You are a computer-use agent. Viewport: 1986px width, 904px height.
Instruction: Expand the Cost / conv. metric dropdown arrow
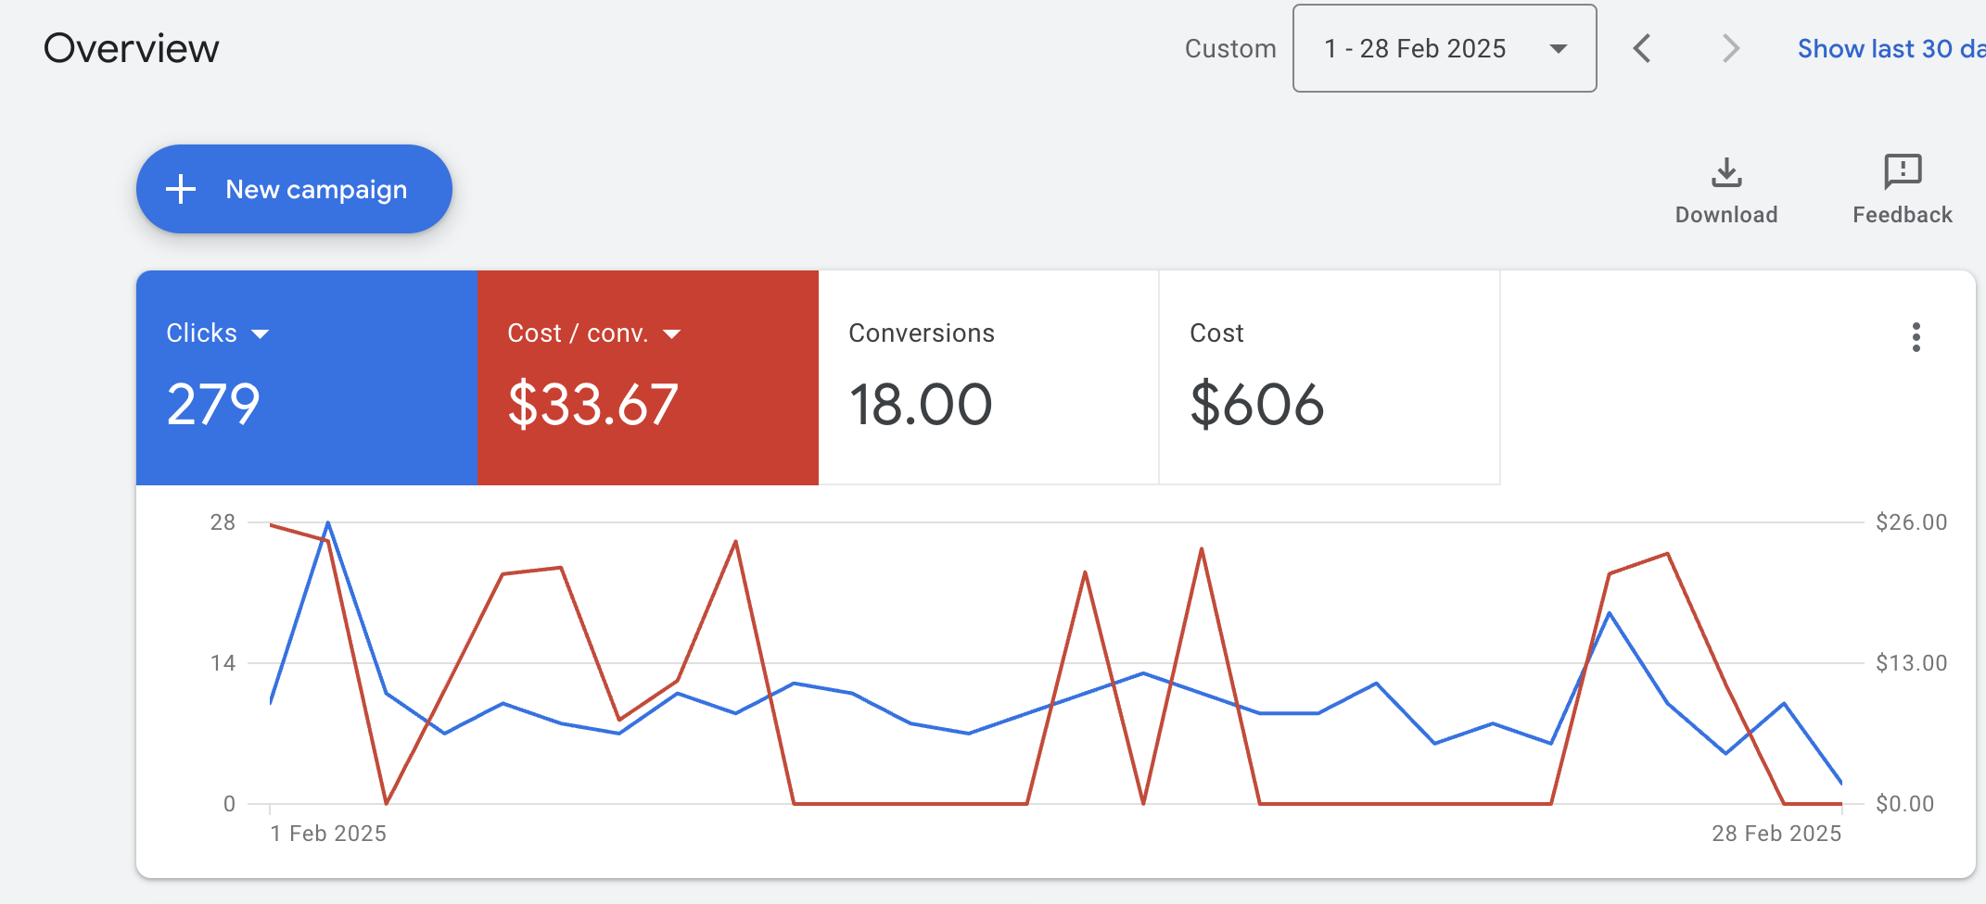(672, 334)
